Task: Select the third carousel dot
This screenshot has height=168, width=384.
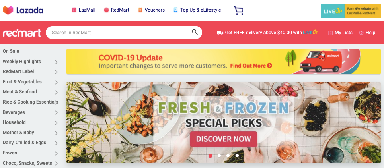Action: 228,156
